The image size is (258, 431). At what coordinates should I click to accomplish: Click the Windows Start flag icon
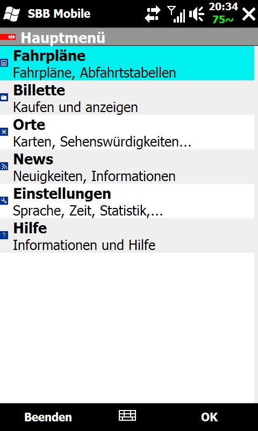point(11,14)
